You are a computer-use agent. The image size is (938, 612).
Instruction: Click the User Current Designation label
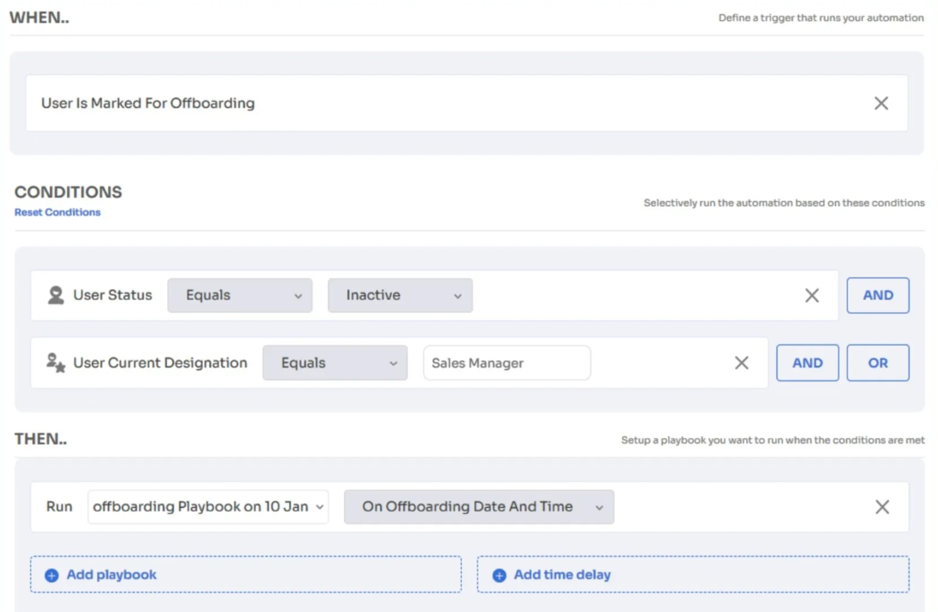(x=160, y=363)
